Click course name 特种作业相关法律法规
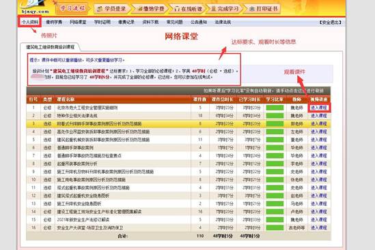 77,116
